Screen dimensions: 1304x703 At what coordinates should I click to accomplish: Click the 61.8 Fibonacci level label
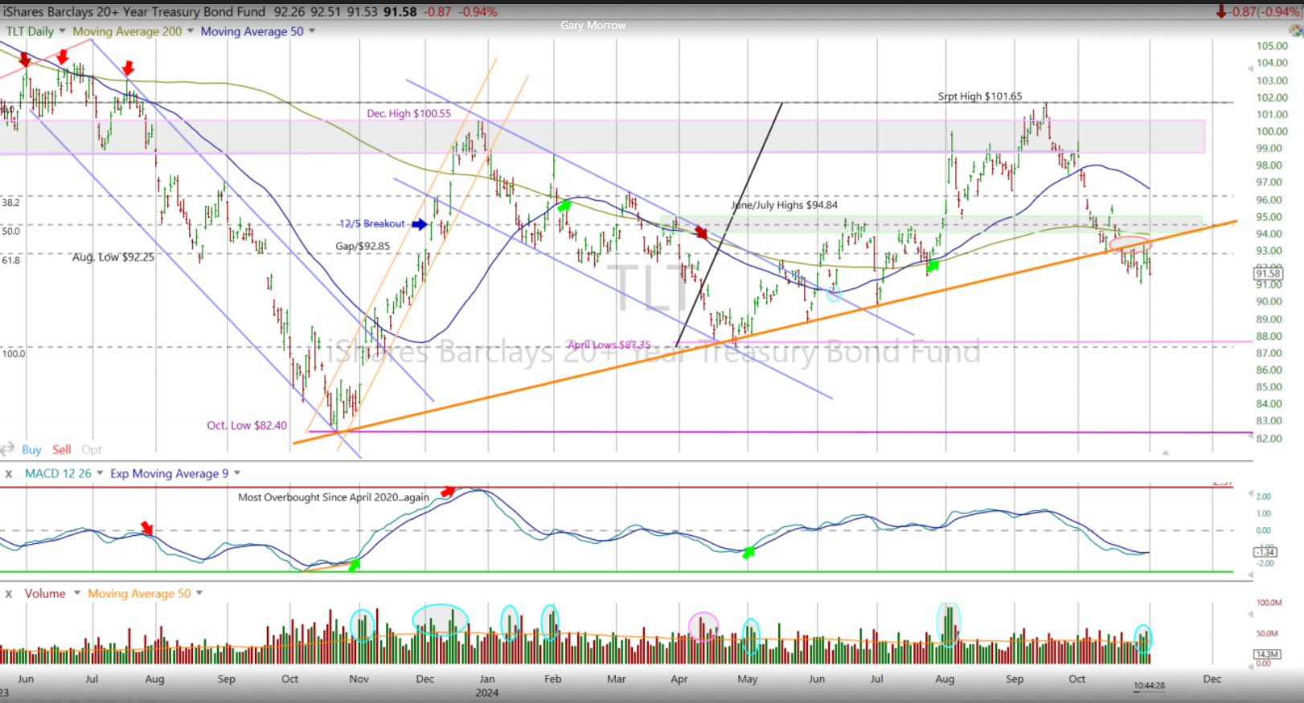tap(10, 260)
